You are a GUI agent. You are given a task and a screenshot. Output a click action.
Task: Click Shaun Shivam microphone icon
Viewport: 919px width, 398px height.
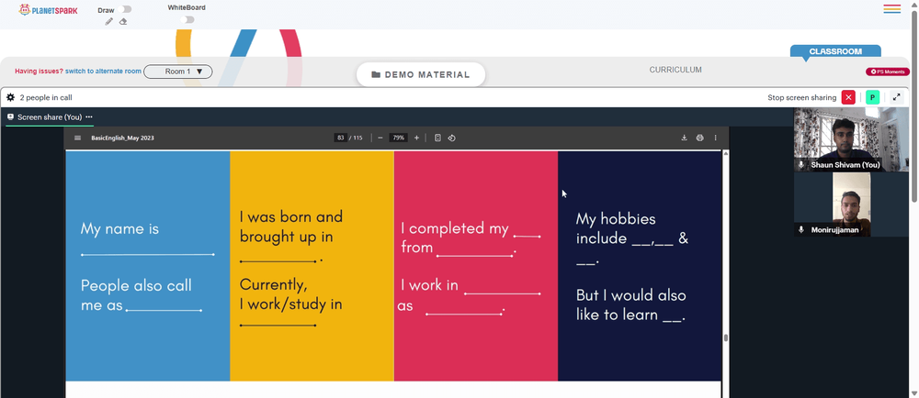click(x=801, y=165)
